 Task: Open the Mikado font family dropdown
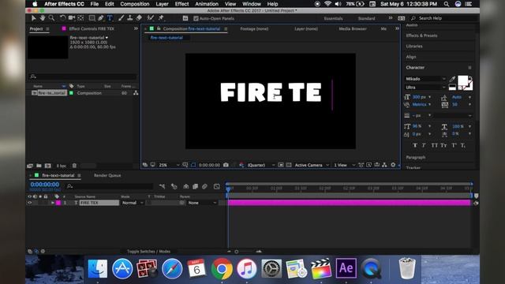pos(425,79)
